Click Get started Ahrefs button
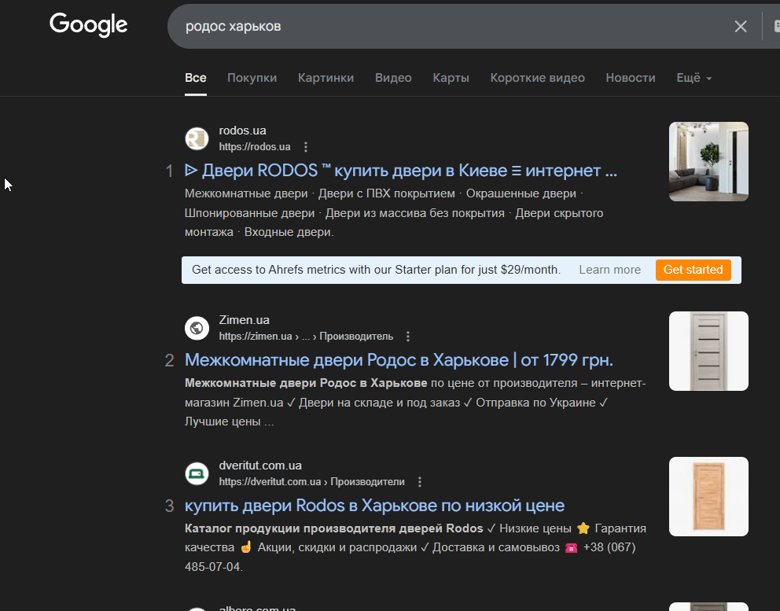 693,270
